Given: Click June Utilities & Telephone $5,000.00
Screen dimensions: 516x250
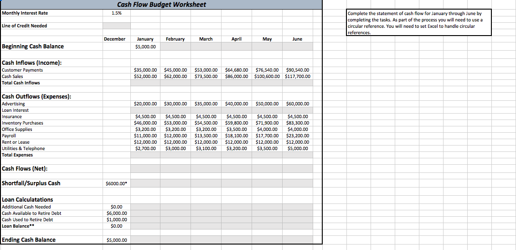Looking at the screenshot, I should click(298, 149).
